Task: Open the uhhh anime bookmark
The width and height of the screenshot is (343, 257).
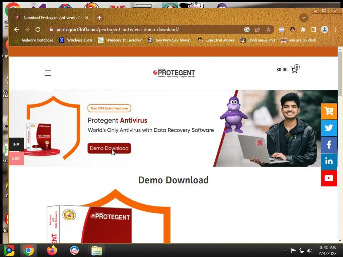Action: (x=258, y=40)
